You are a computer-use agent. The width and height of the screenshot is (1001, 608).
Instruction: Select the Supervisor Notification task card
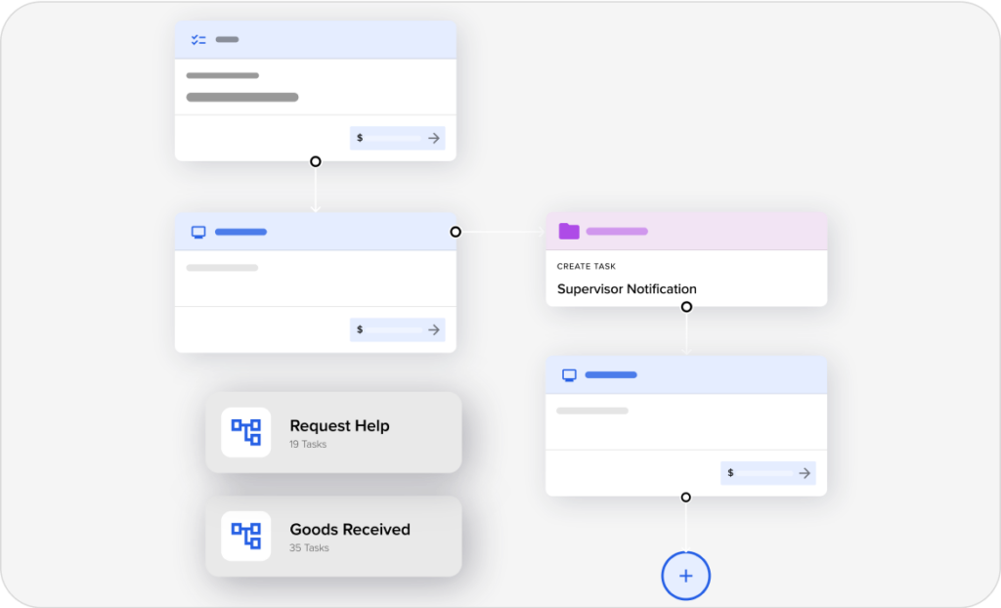(685, 259)
